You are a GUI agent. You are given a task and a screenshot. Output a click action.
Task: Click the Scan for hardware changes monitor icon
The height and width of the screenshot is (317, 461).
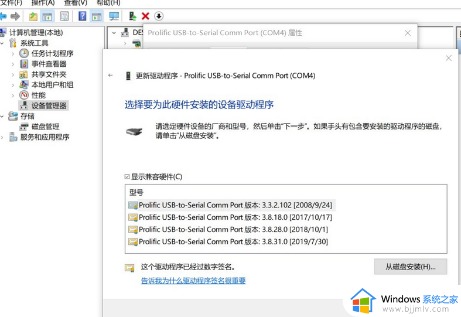114,16
